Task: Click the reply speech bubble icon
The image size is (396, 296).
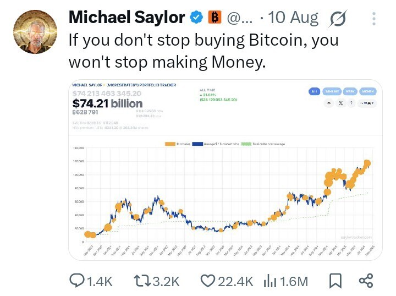Action: point(77,281)
